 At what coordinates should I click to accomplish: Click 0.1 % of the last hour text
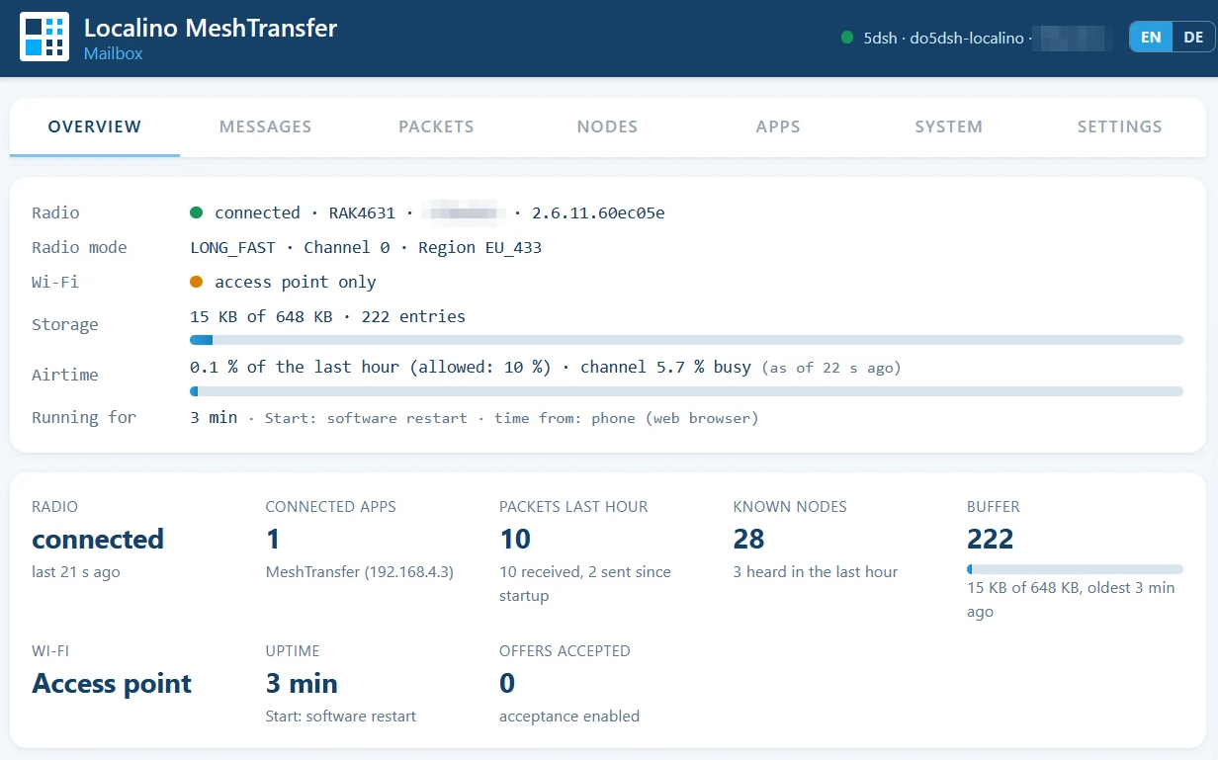(295, 367)
